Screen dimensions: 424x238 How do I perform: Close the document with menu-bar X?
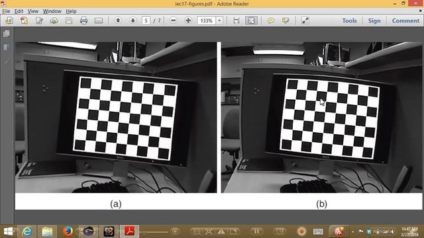(x=421, y=11)
